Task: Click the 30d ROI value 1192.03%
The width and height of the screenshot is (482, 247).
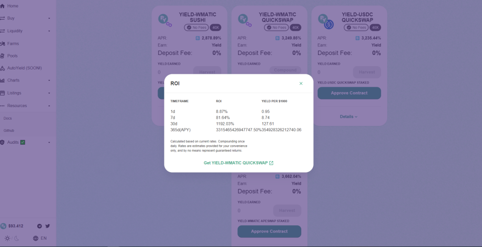Action: (225, 124)
